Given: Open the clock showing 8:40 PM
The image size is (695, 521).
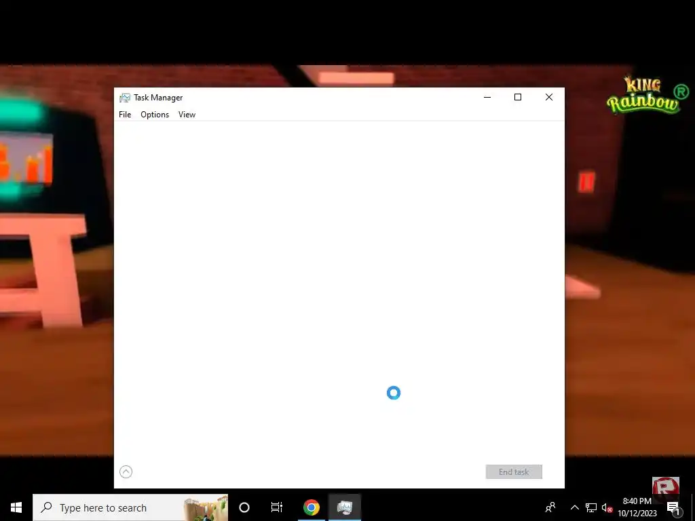Looking at the screenshot, I should click(x=637, y=507).
